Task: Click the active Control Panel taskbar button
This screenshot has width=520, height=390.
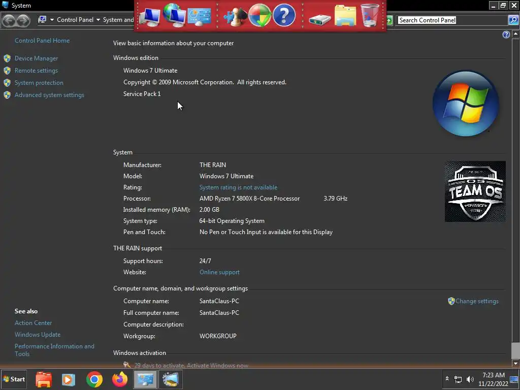Action: coord(145,379)
